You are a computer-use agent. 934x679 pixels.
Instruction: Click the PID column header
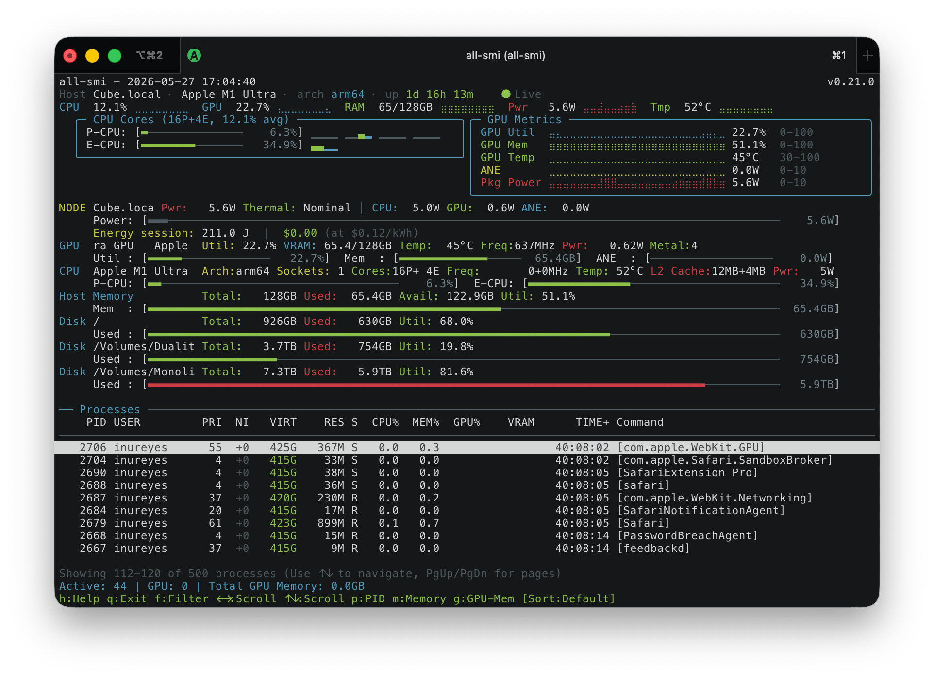(96, 422)
